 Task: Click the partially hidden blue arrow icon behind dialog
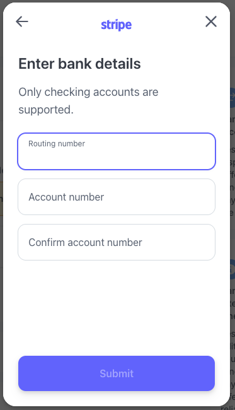[232, 98]
